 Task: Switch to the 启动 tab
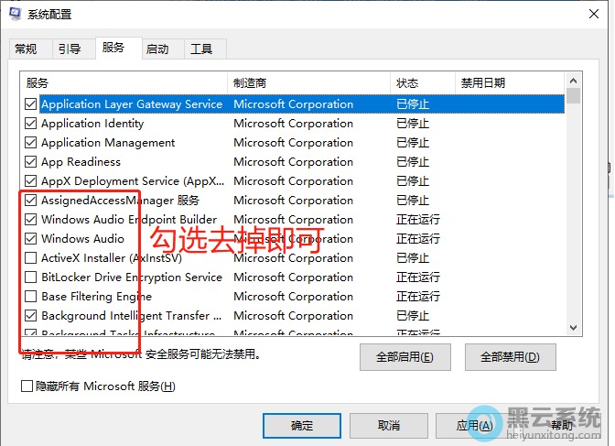(x=157, y=49)
